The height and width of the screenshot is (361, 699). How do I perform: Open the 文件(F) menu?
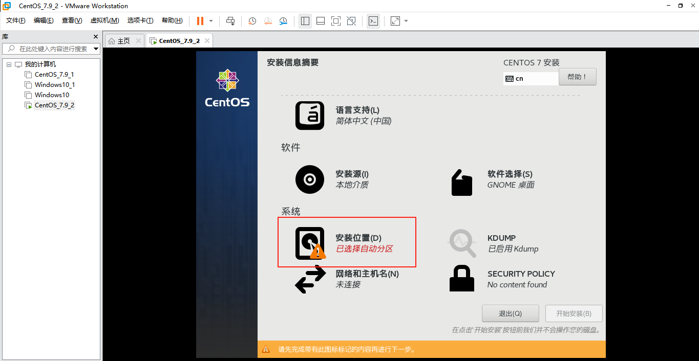16,20
